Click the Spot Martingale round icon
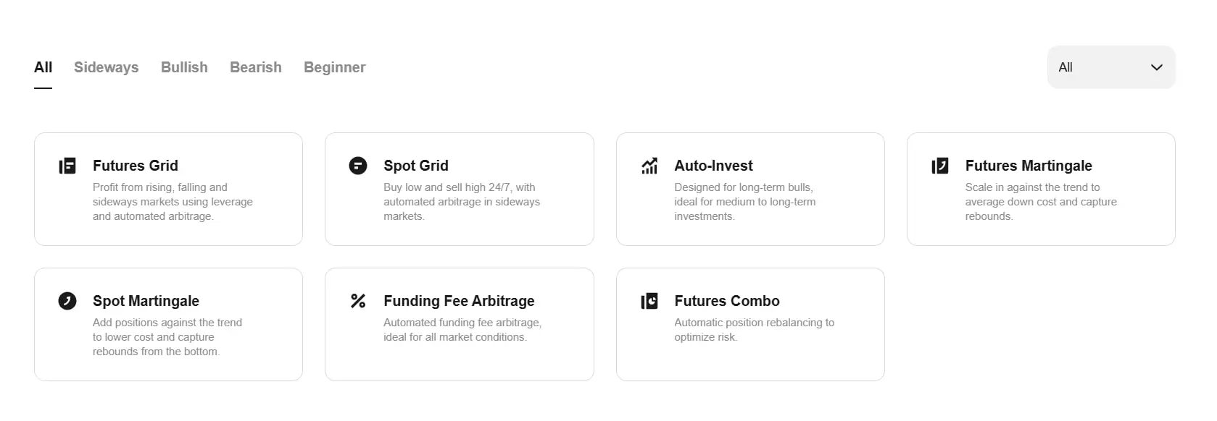The height and width of the screenshot is (421, 1217). click(67, 301)
